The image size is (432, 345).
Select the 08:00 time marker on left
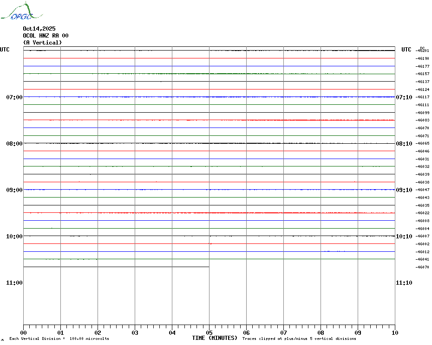tap(14, 144)
